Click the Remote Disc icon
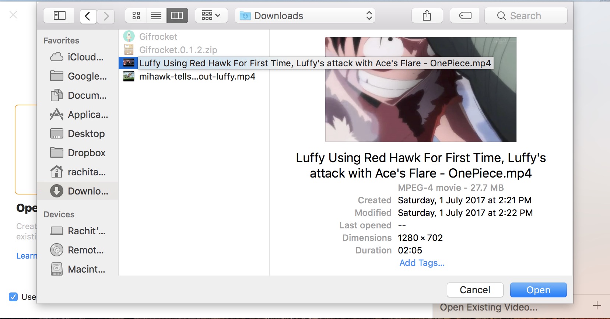The height and width of the screenshot is (319, 610). (56, 250)
